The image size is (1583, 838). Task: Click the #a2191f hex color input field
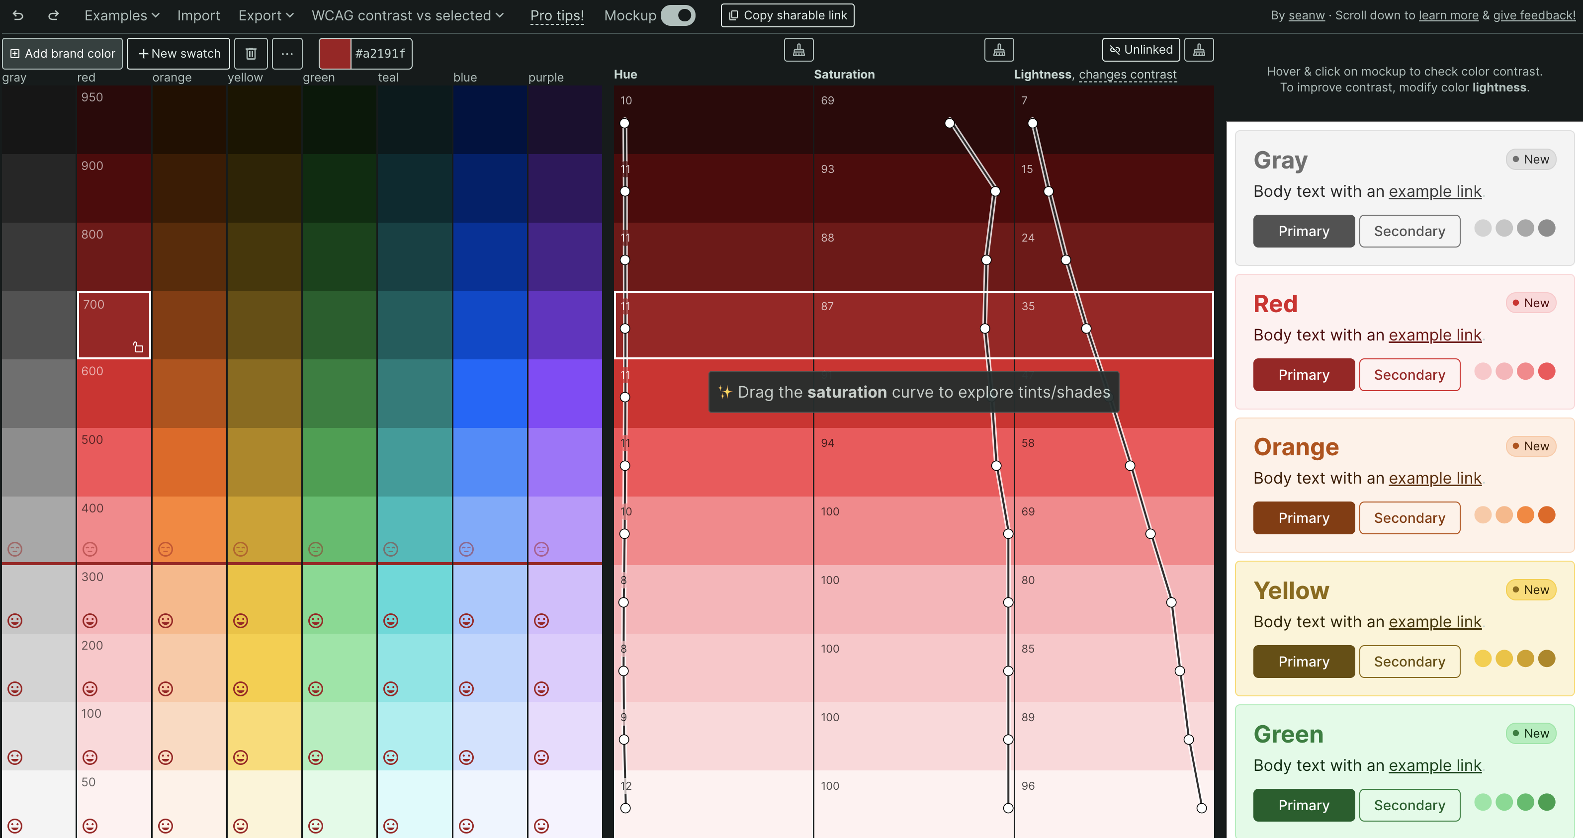(380, 54)
